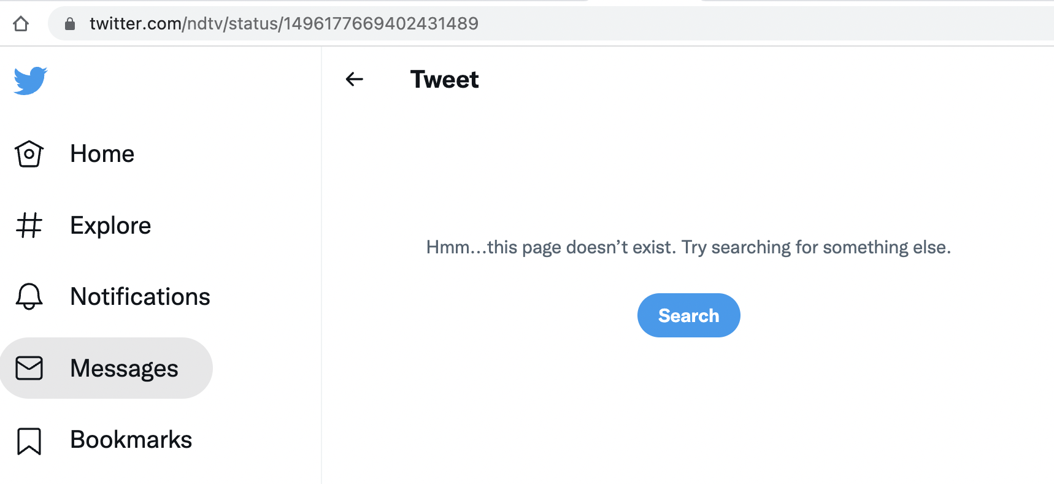The width and height of the screenshot is (1054, 484).
Task: Open the Bookmarks label in sidebar
Action: pos(131,440)
